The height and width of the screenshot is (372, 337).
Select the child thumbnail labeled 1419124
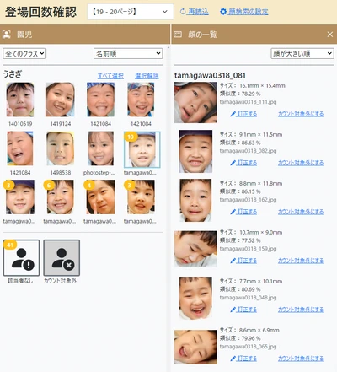pyautogui.click(x=61, y=100)
